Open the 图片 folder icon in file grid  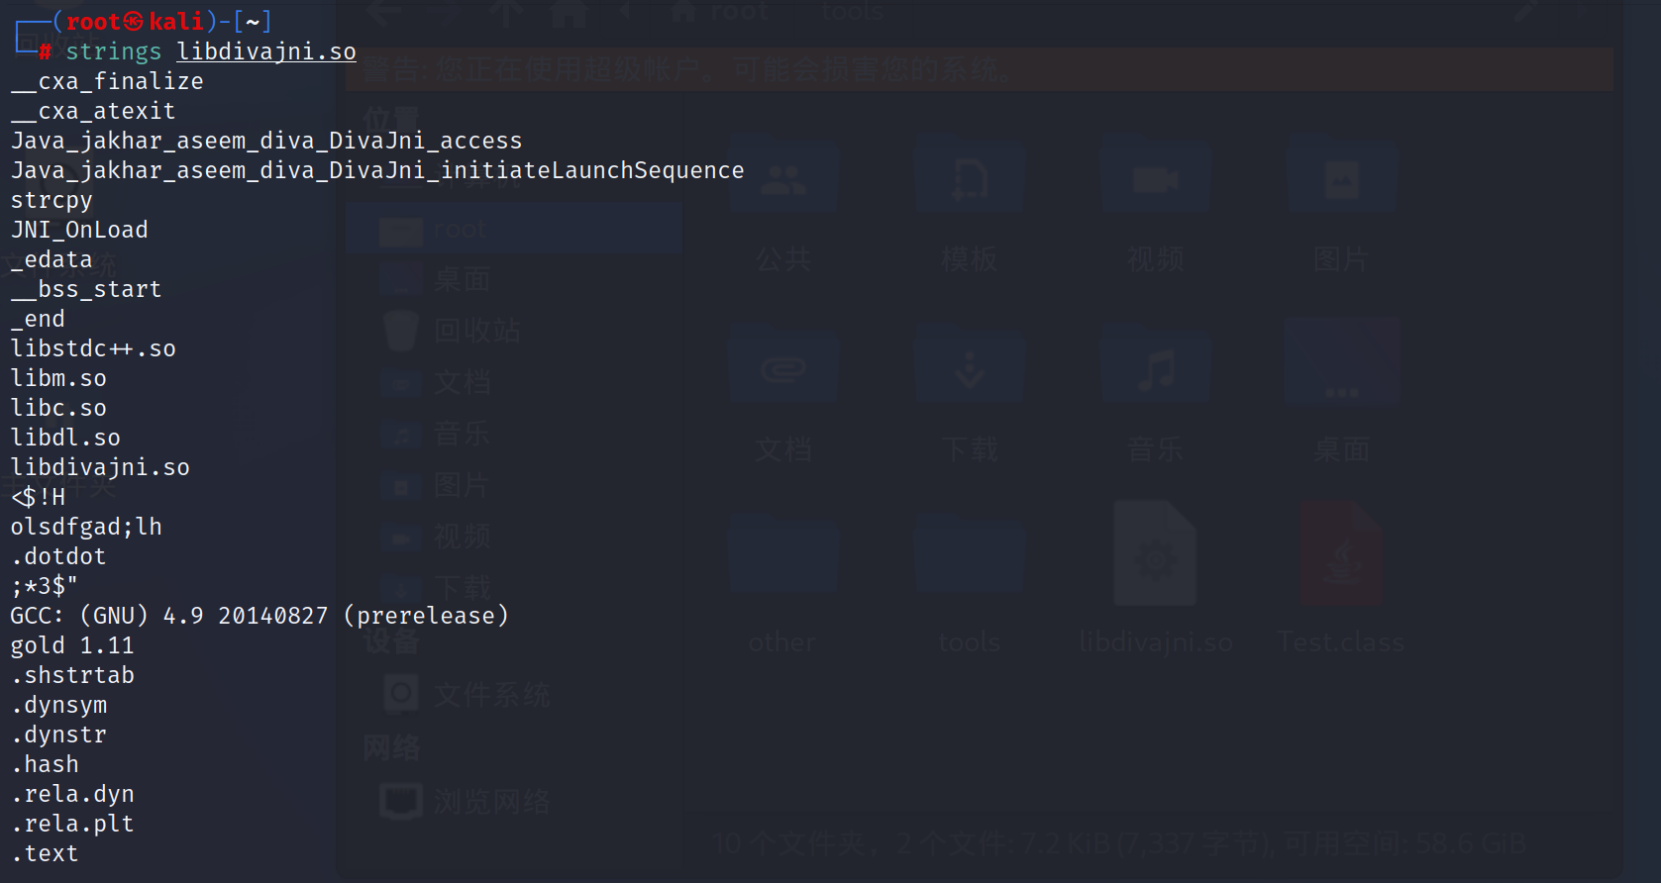tap(1341, 178)
